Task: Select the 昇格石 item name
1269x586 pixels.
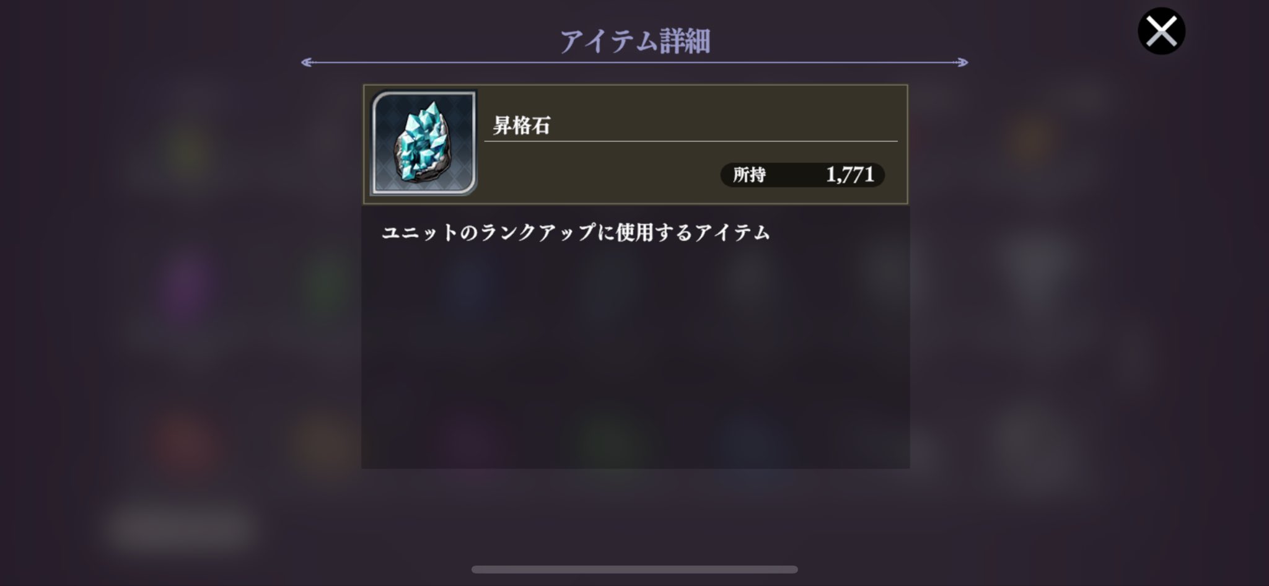Action: pos(522,126)
